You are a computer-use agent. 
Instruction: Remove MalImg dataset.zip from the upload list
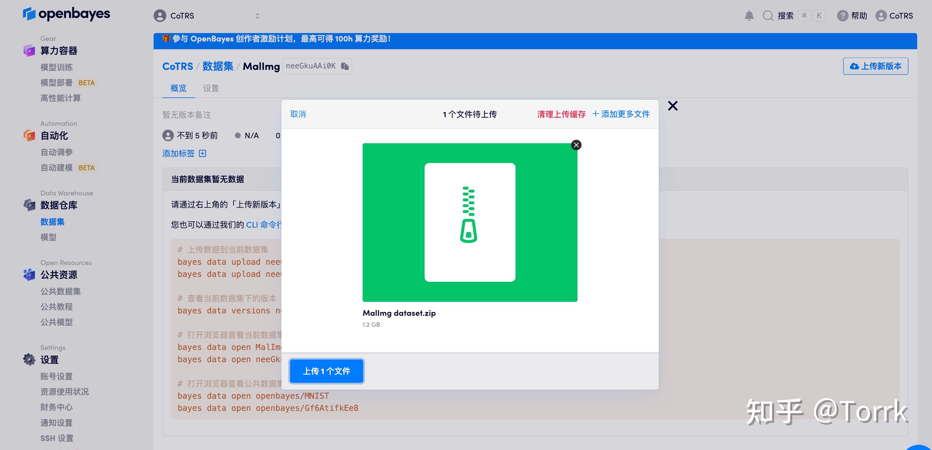(576, 145)
